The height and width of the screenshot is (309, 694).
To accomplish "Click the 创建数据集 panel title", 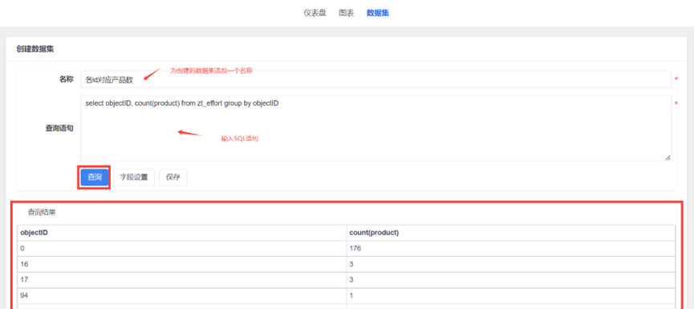I will pos(35,49).
